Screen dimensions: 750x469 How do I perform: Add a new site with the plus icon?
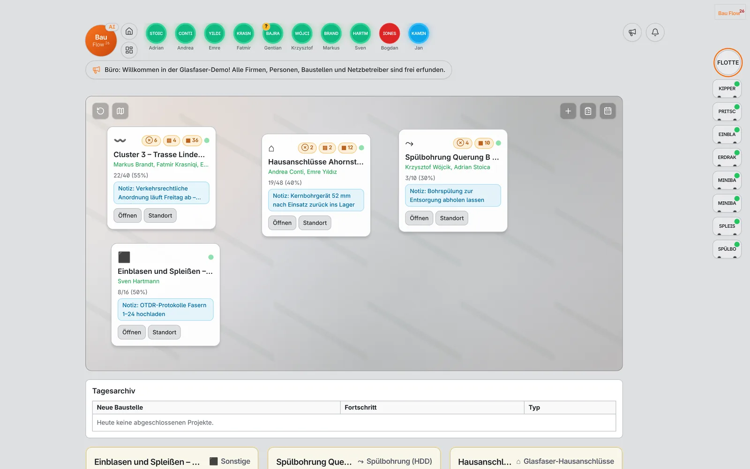pos(568,111)
